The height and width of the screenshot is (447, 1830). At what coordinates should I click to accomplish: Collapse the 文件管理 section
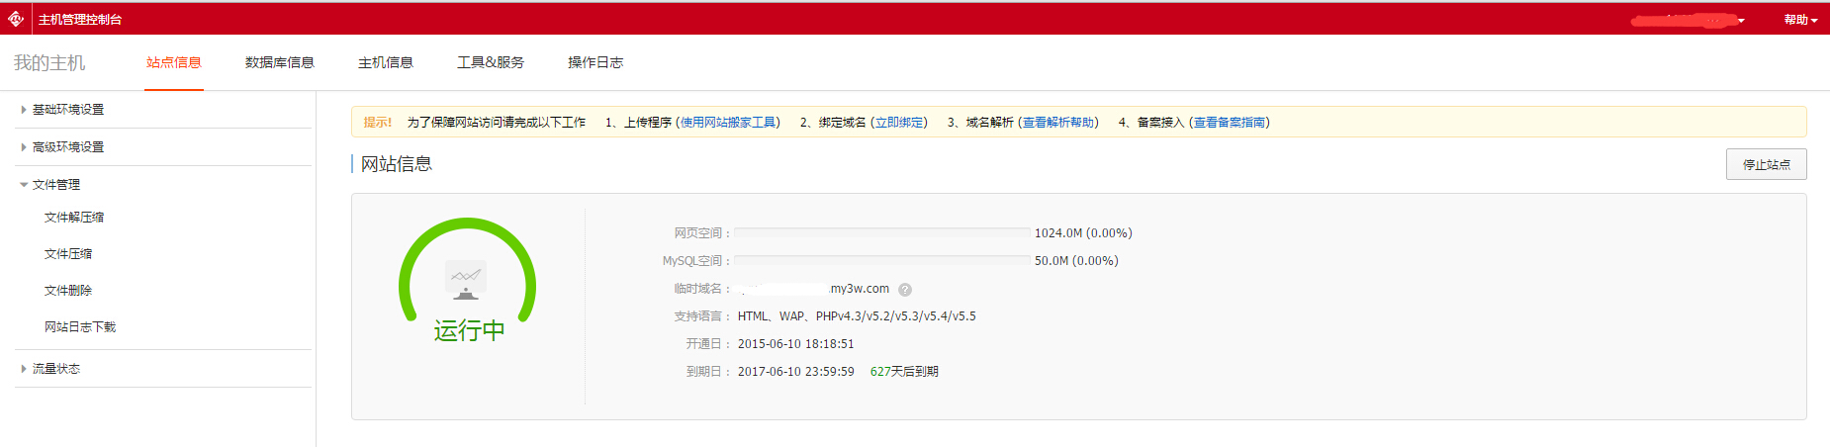pyautogui.click(x=55, y=185)
